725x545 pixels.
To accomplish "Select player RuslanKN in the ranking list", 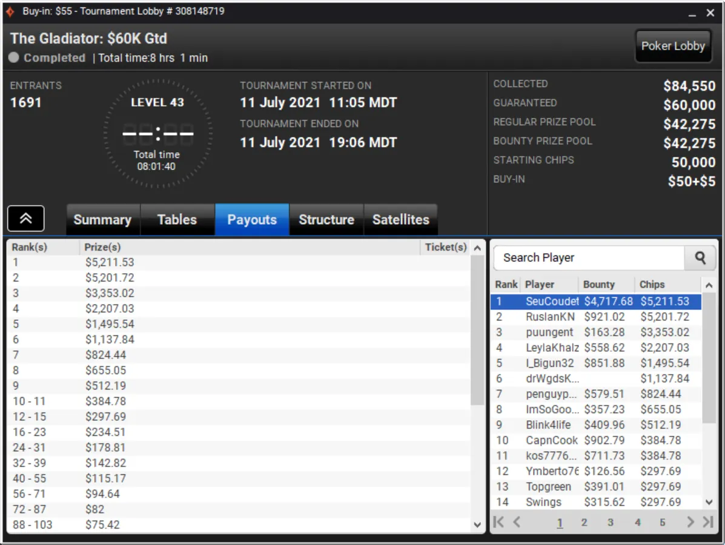I will click(550, 317).
